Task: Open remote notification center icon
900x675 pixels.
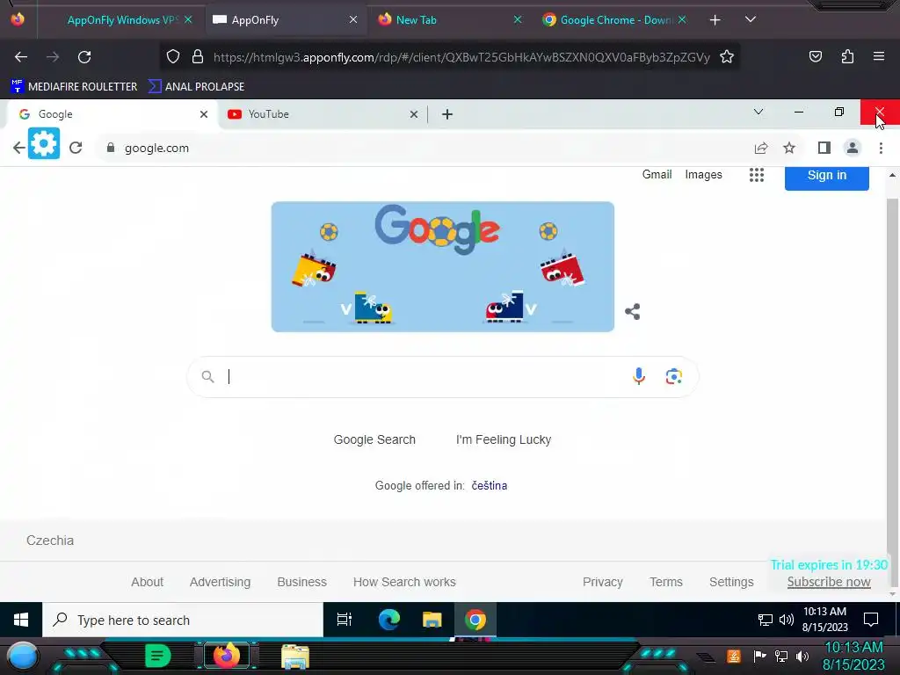Action: [x=871, y=620]
